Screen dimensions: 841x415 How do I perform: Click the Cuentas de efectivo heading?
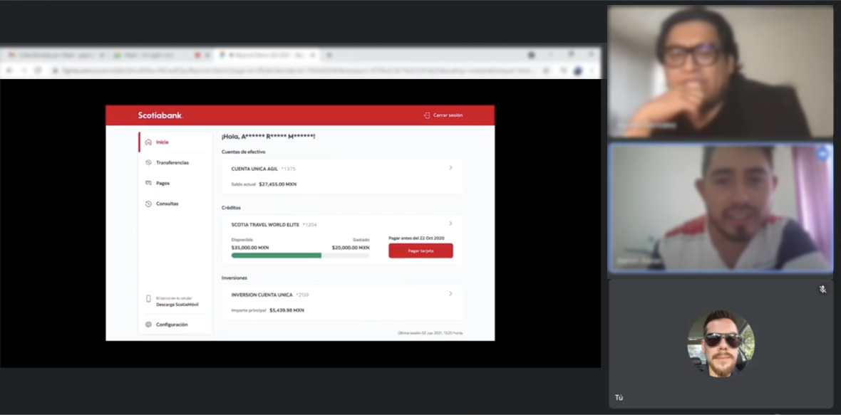tap(244, 152)
